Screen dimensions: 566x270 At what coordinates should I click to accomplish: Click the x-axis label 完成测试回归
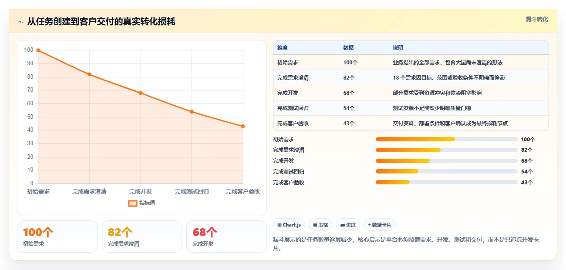click(x=192, y=191)
